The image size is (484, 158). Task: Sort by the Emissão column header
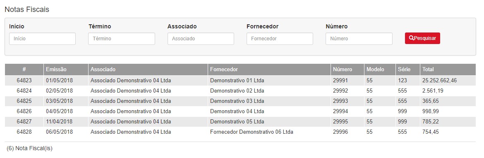[56, 70]
